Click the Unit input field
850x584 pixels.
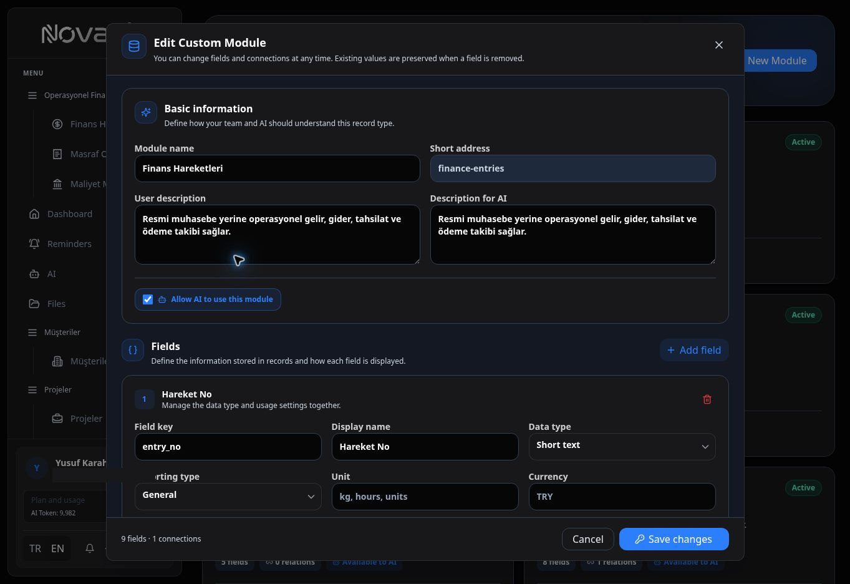425,497
